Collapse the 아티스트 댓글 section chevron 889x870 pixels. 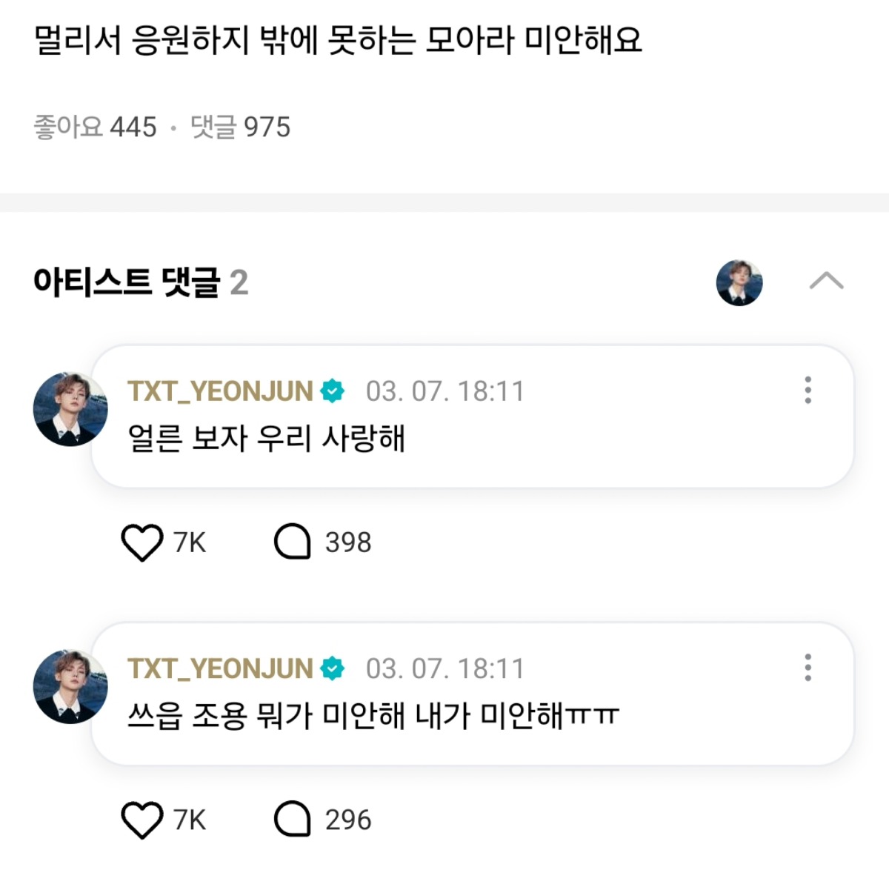coord(827,281)
